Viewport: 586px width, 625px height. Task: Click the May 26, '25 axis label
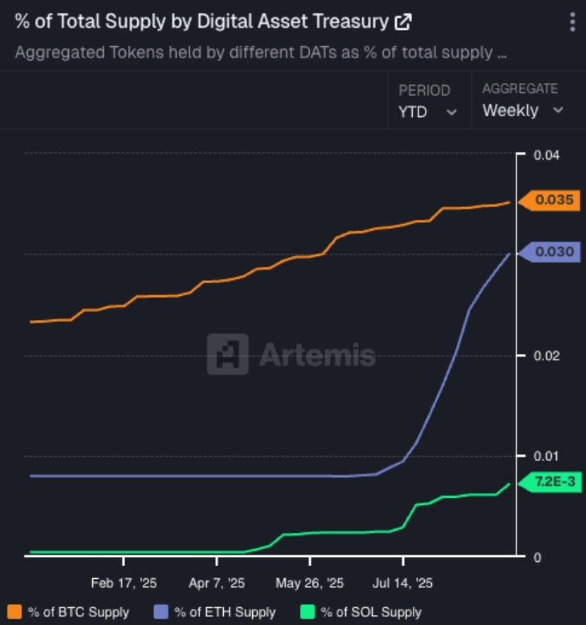[310, 583]
